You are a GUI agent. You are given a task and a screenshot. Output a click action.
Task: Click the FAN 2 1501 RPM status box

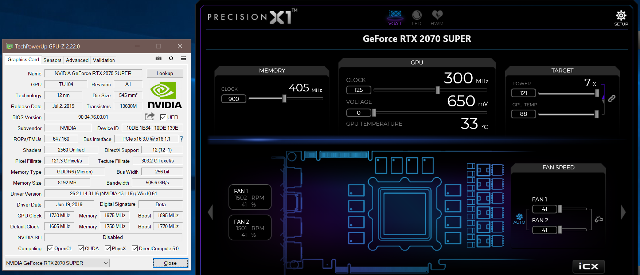pyautogui.click(x=250, y=228)
